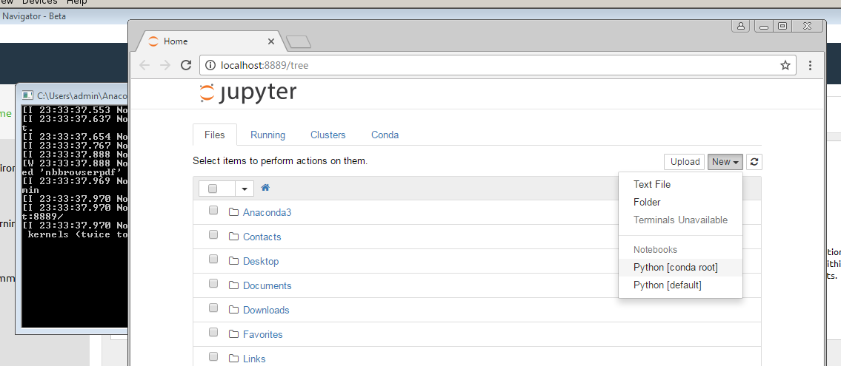This screenshot has height=366, width=841.
Task: Open the Chrome three-dot menu
Action: (x=810, y=65)
